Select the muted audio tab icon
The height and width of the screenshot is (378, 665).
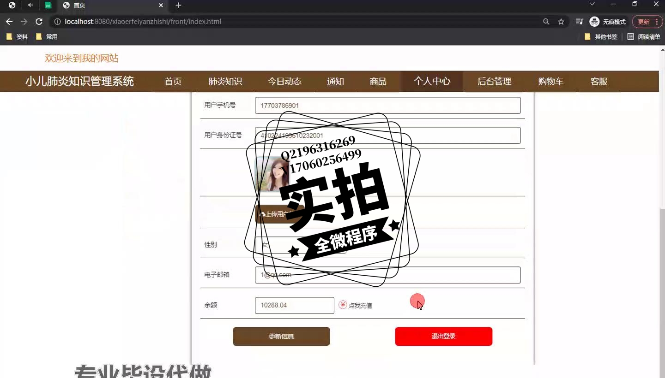(x=30, y=5)
